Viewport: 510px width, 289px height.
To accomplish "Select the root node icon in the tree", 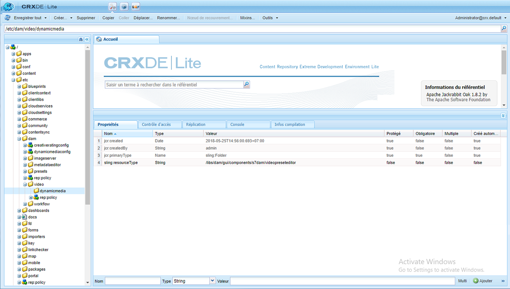I will (x=13, y=47).
